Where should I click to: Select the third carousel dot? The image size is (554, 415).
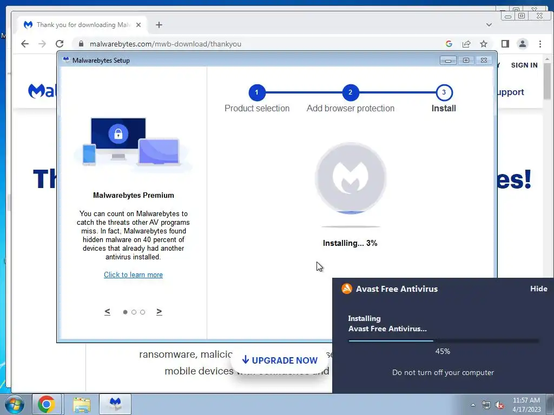click(x=142, y=312)
